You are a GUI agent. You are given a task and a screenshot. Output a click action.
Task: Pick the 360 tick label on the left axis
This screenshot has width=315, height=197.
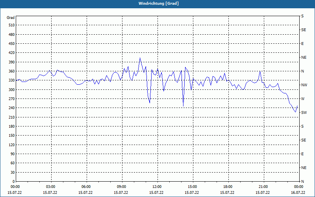pos(12,71)
